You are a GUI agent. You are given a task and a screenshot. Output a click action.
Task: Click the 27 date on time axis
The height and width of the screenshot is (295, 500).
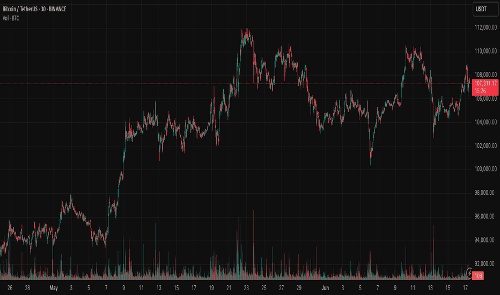(281, 288)
